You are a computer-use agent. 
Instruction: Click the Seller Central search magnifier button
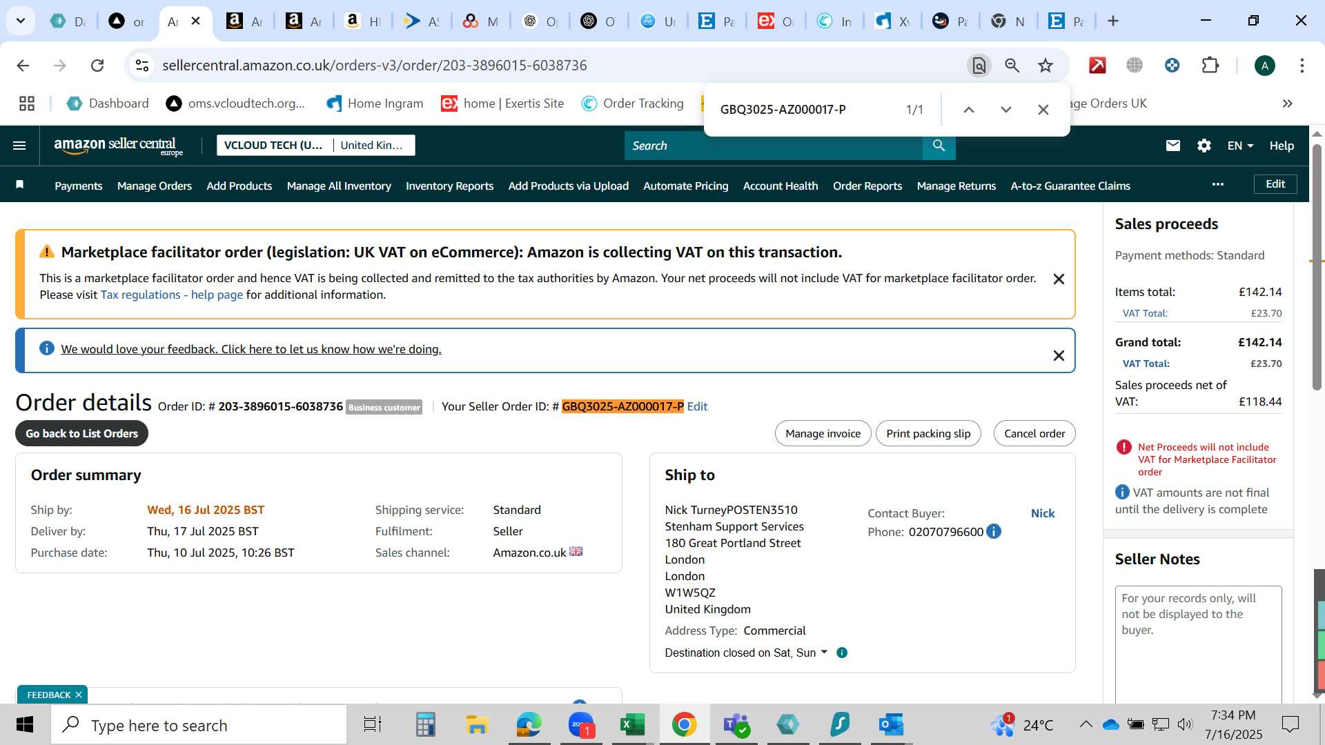(x=939, y=146)
